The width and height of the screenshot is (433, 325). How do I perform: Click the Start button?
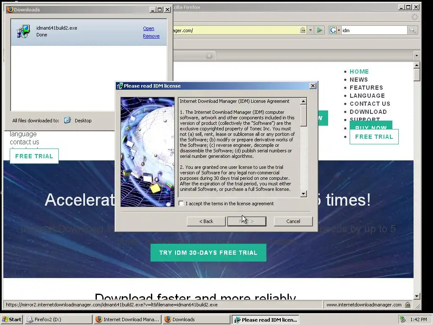[x=12, y=319]
